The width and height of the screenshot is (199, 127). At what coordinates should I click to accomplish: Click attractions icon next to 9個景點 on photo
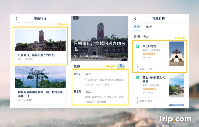point(87,56)
